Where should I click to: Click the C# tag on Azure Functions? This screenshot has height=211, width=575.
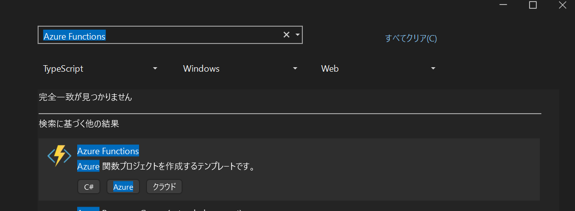(89, 187)
